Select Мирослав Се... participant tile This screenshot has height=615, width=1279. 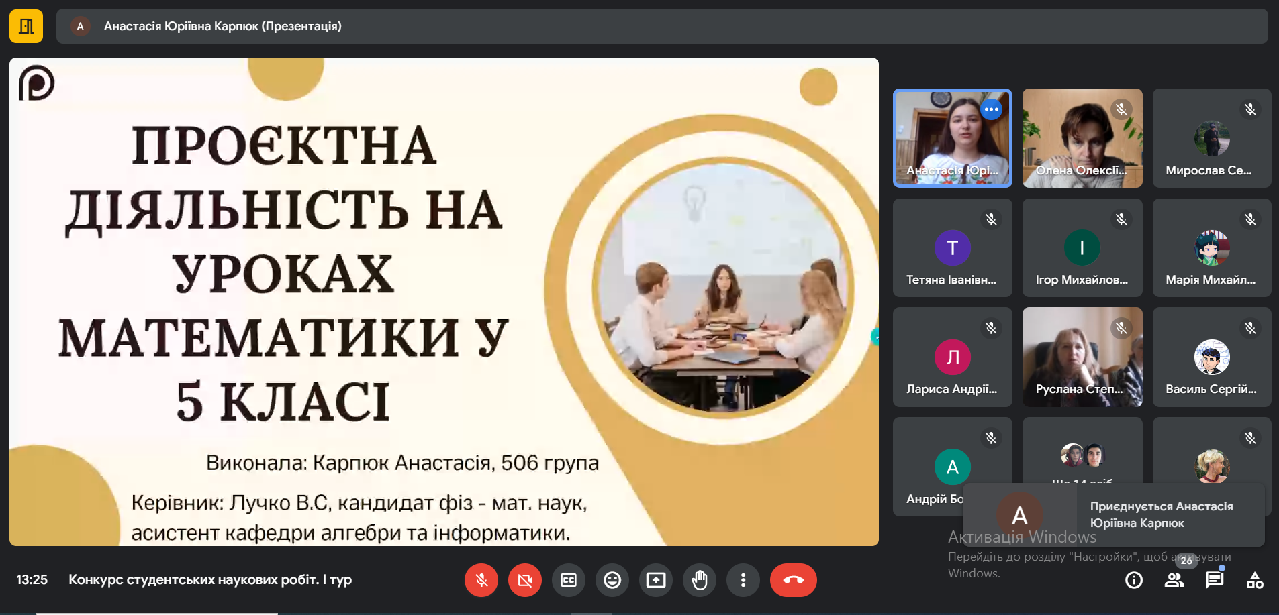point(1212,138)
